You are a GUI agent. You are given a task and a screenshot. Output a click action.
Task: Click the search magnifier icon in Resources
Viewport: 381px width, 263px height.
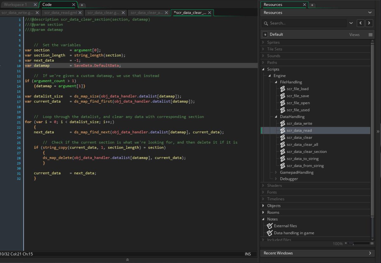click(x=266, y=23)
